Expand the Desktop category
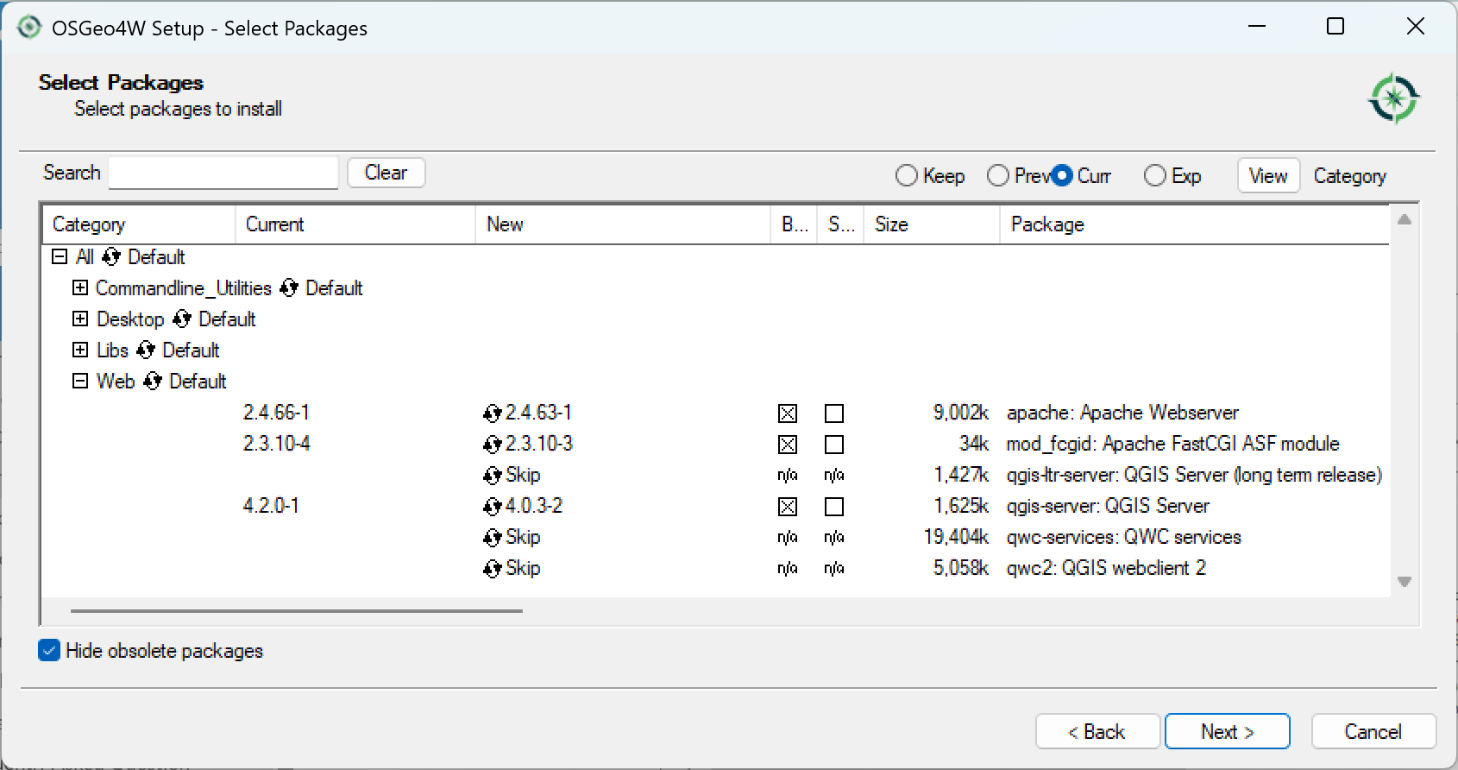Viewport: 1458px width, 770px height. click(x=80, y=319)
